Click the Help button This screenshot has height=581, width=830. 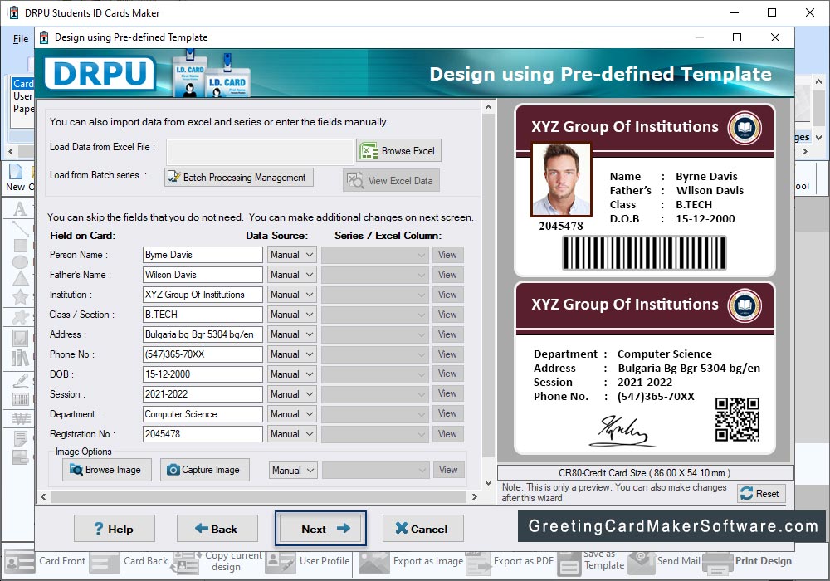115,529
